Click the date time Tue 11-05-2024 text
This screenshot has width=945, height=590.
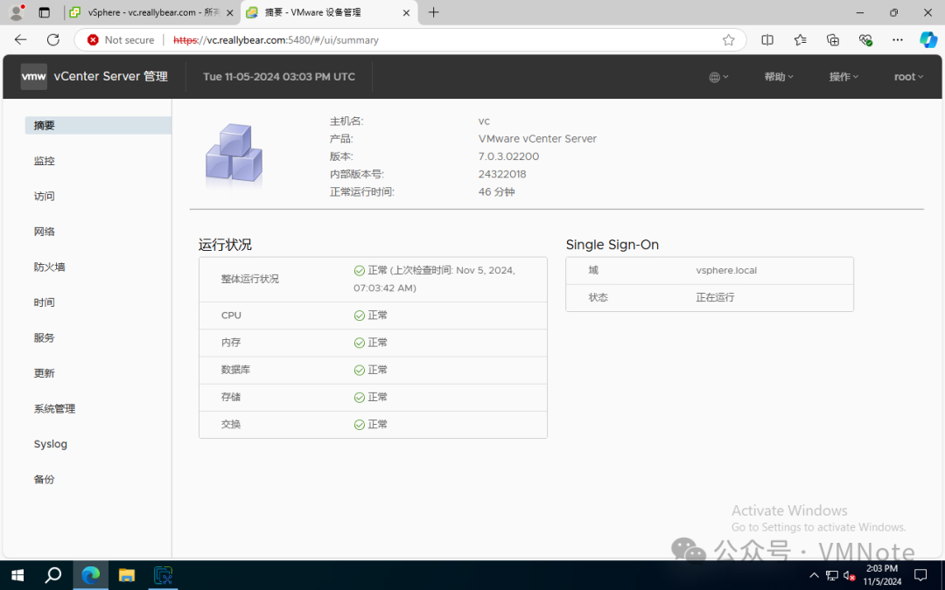279,77
